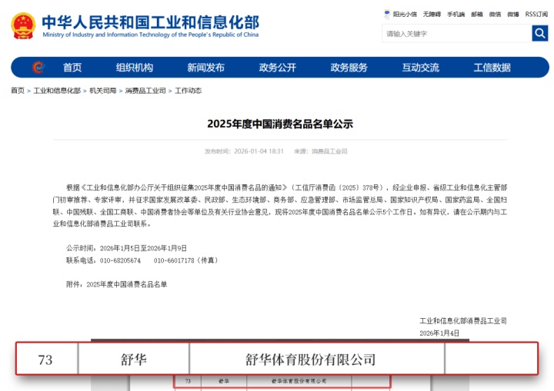This screenshot has width=554, height=391.
Task: Focus the 请输入关键字 search field
Action: click(457, 34)
